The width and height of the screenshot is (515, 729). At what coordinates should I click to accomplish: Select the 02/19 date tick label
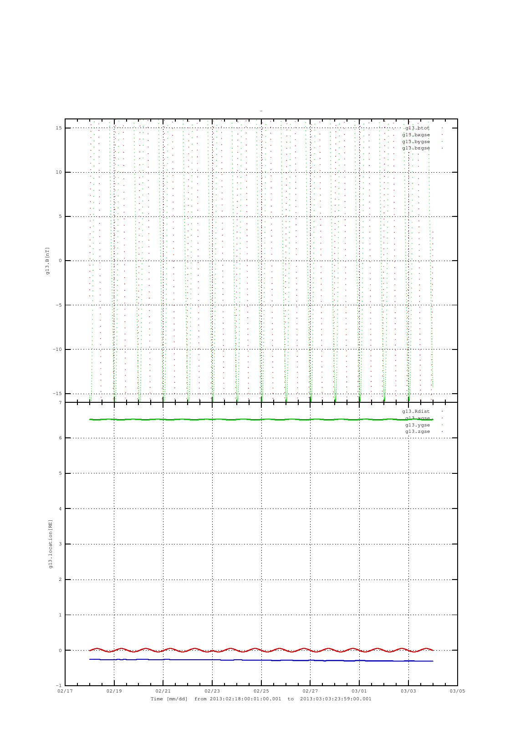[x=114, y=691]
